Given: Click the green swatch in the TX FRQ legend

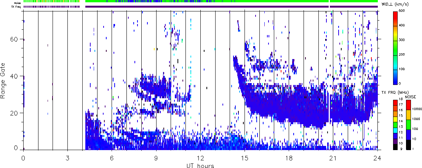Looking at the screenshot, I should pyautogui.click(x=395, y=125).
